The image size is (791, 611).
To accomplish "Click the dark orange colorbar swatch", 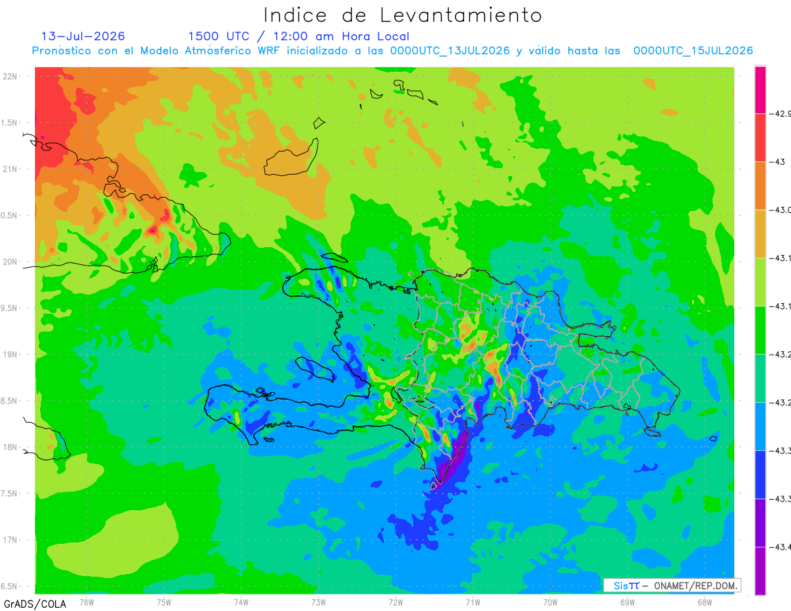I will (x=760, y=186).
